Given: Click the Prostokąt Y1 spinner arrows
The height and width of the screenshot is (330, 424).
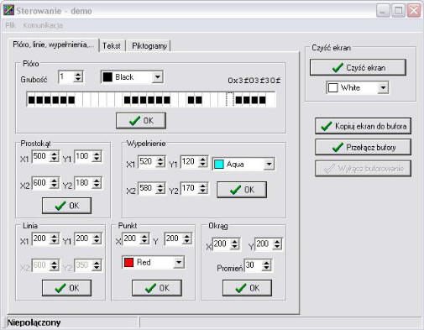Looking at the screenshot, I should tap(97, 156).
